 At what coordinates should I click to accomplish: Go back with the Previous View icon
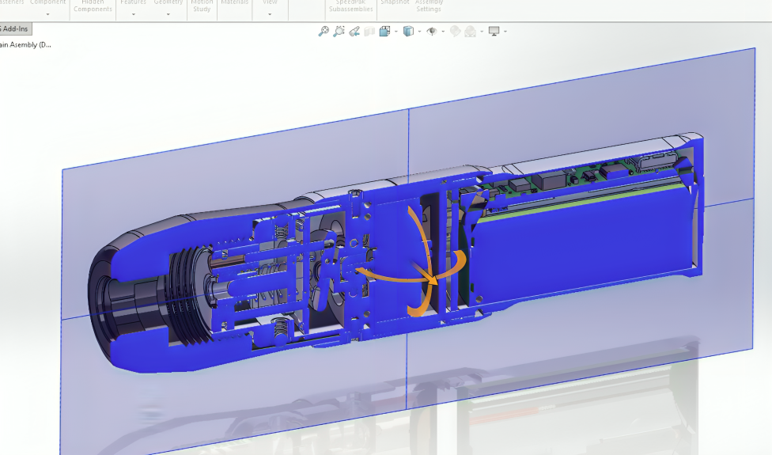(354, 32)
